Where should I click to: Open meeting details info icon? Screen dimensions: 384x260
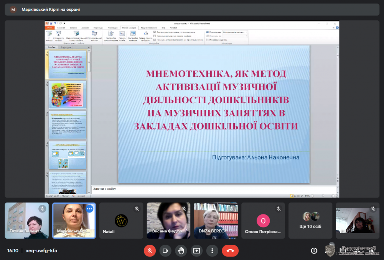tap(314, 250)
